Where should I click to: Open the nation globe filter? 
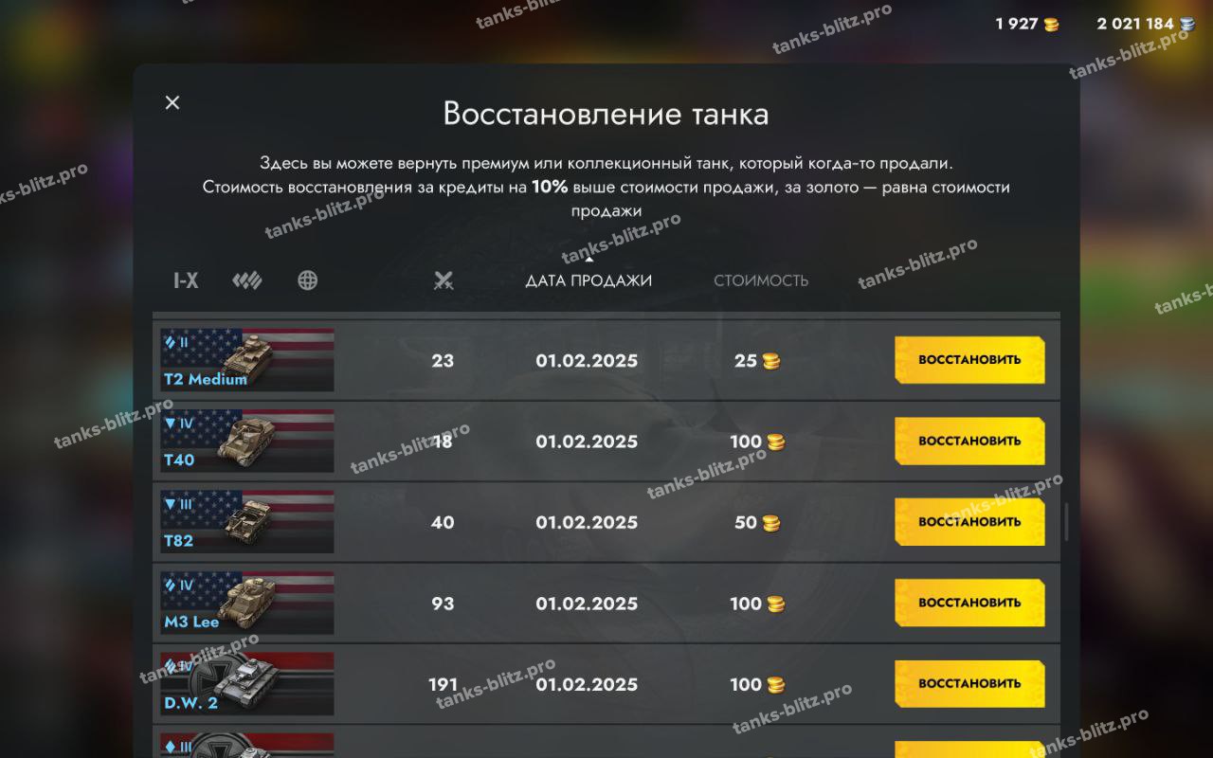click(x=307, y=280)
